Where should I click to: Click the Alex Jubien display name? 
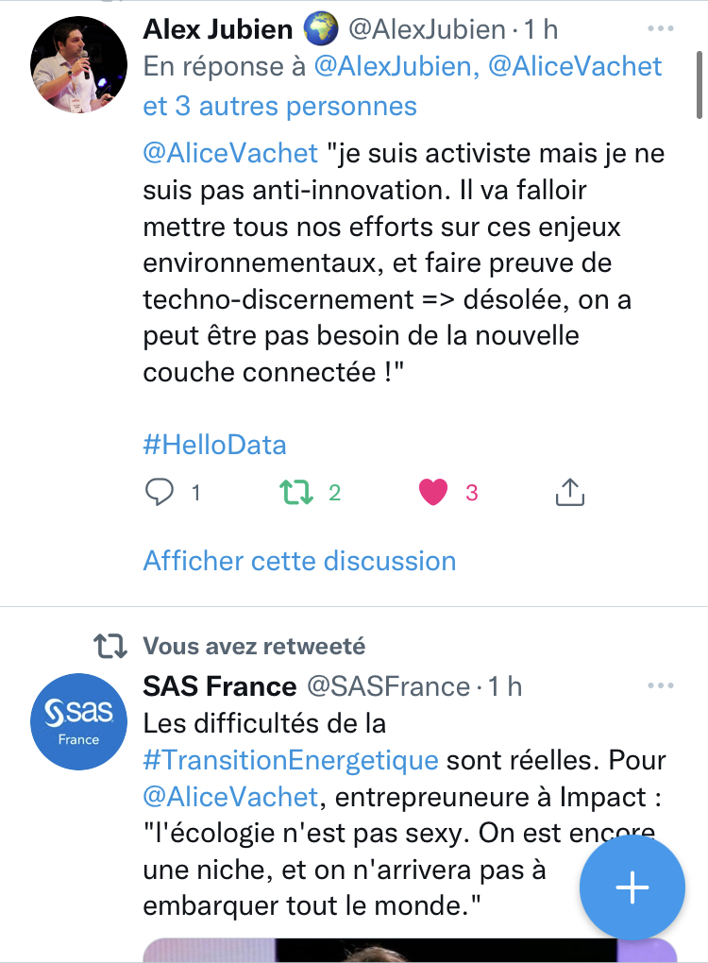[x=218, y=29]
